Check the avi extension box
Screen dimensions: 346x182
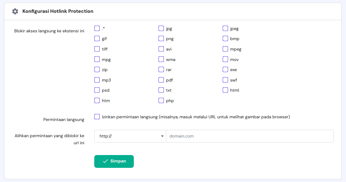[x=161, y=49]
